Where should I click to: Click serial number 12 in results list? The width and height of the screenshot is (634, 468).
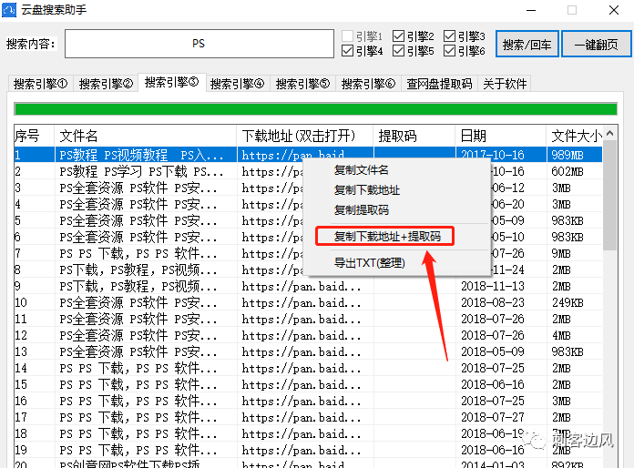[x=21, y=335]
